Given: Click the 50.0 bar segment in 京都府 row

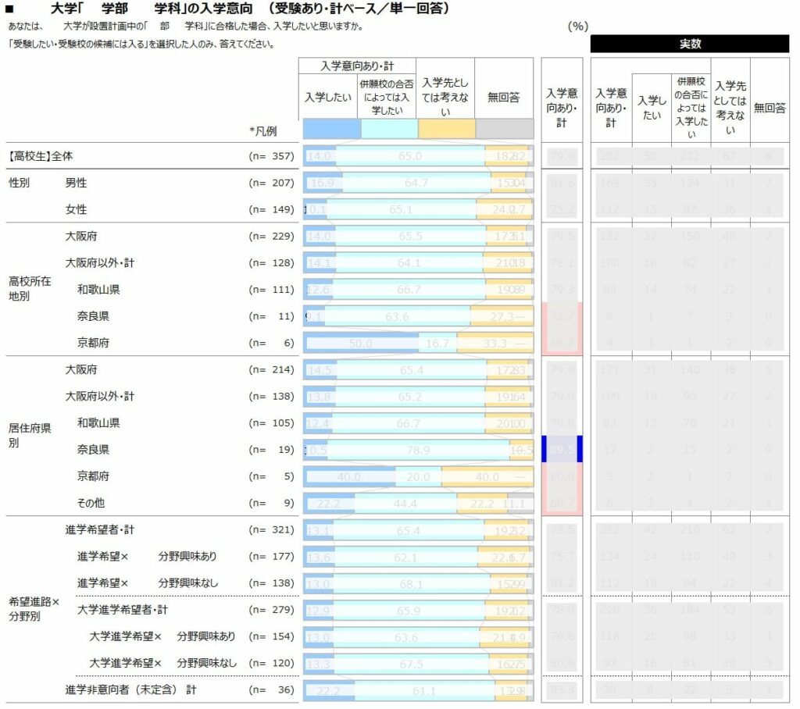Looking at the screenshot, I should pyautogui.click(x=361, y=344).
